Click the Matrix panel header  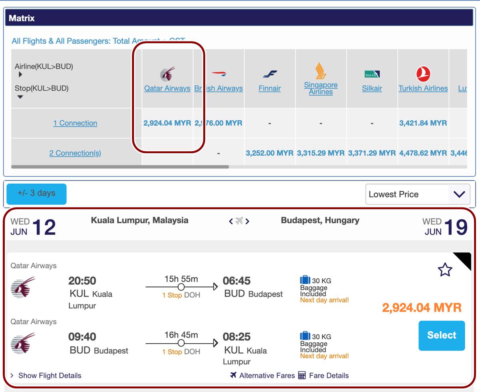239,18
